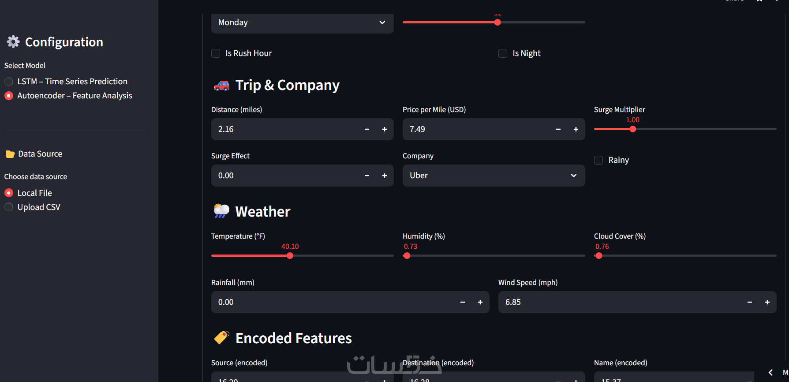Viewport: 789px width, 382px height.
Task: Enable the Is Rush Hour checkbox
Action: (216, 53)
